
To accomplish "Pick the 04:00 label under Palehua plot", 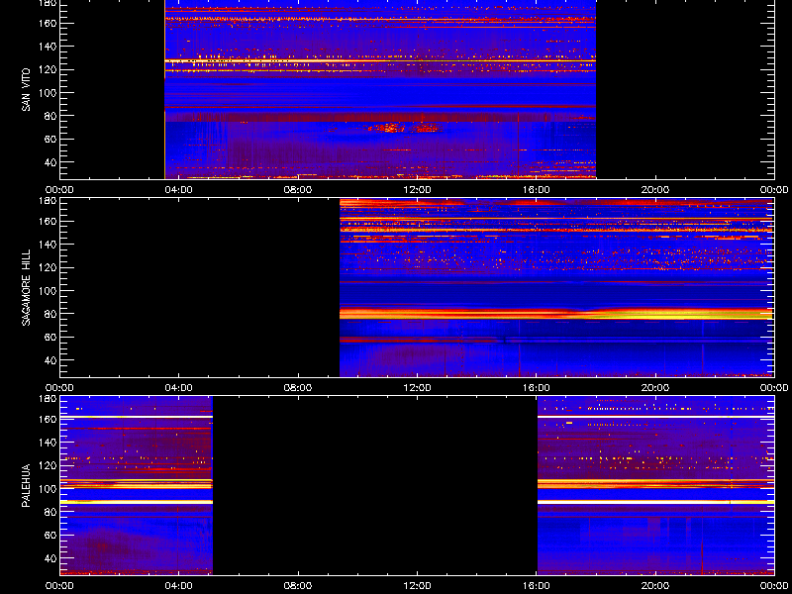I will (x=179, y=586).
